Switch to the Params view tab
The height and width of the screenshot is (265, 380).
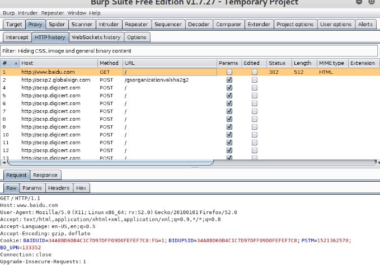point(32,188)
